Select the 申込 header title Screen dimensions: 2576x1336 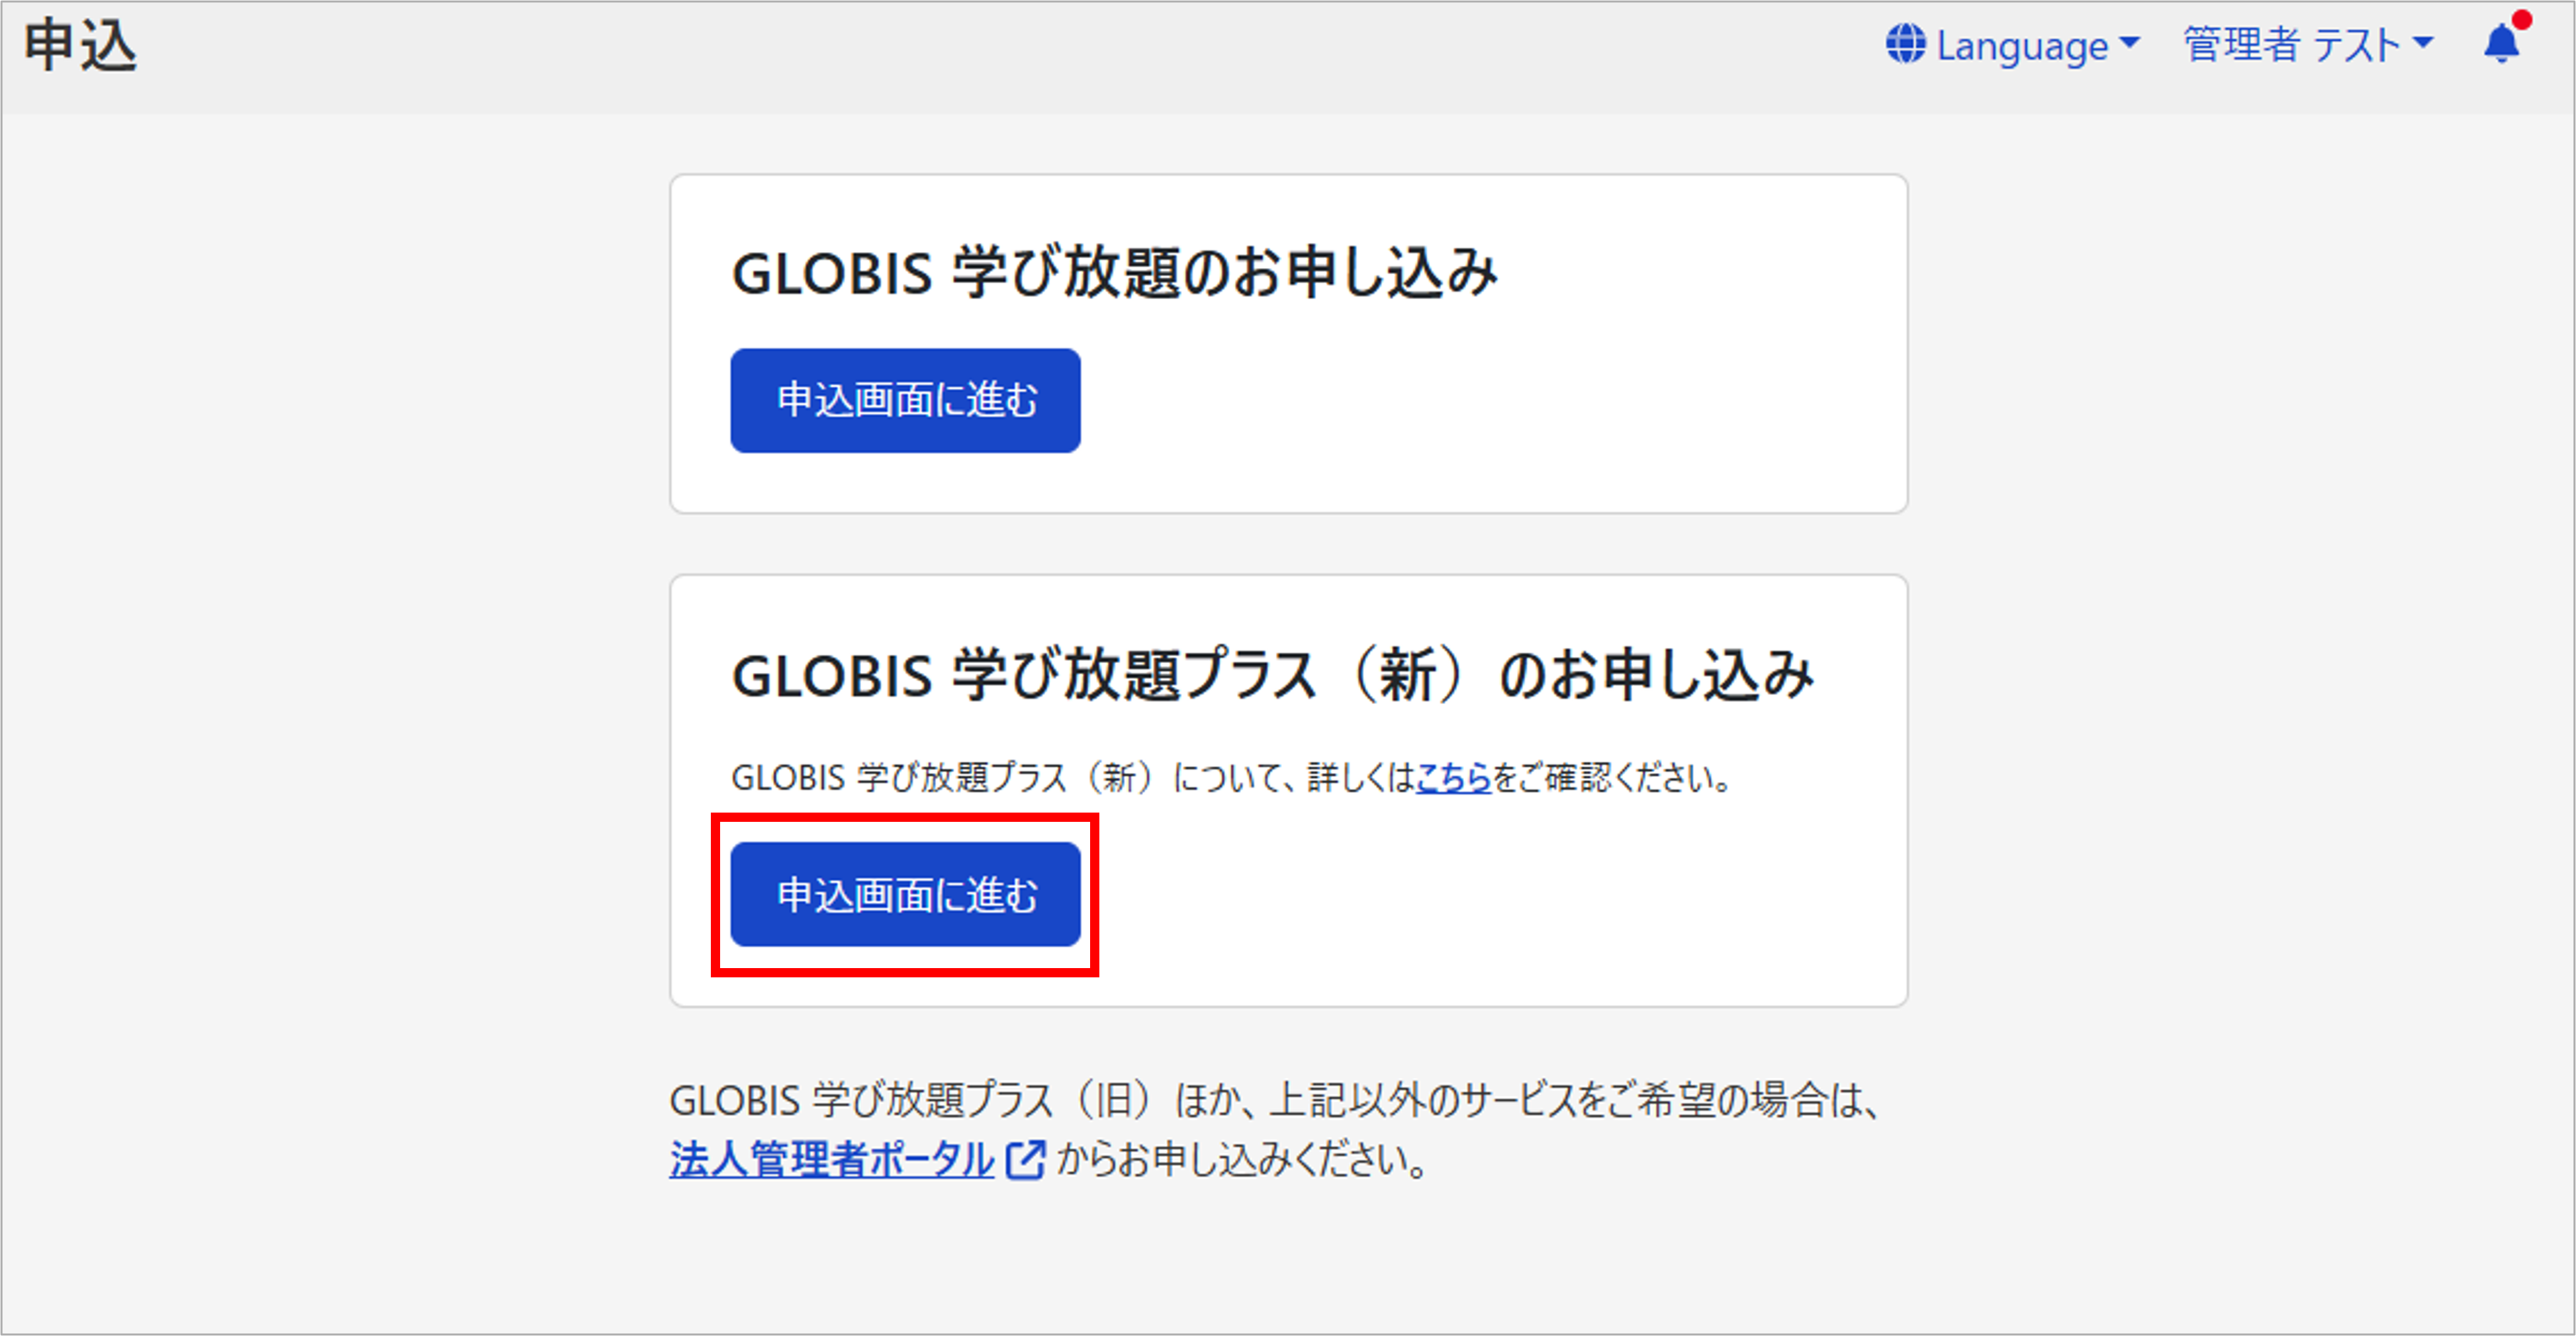click(80, 44)
